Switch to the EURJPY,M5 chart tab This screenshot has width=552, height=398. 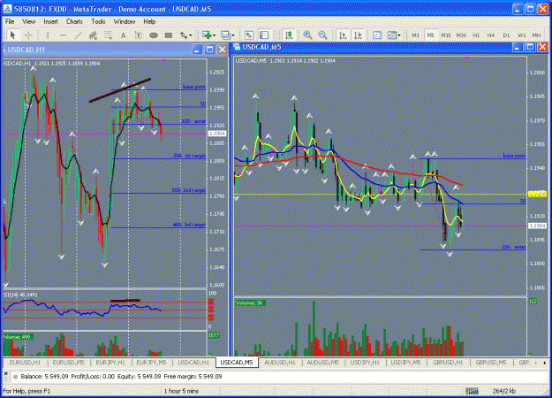(151, 362)
